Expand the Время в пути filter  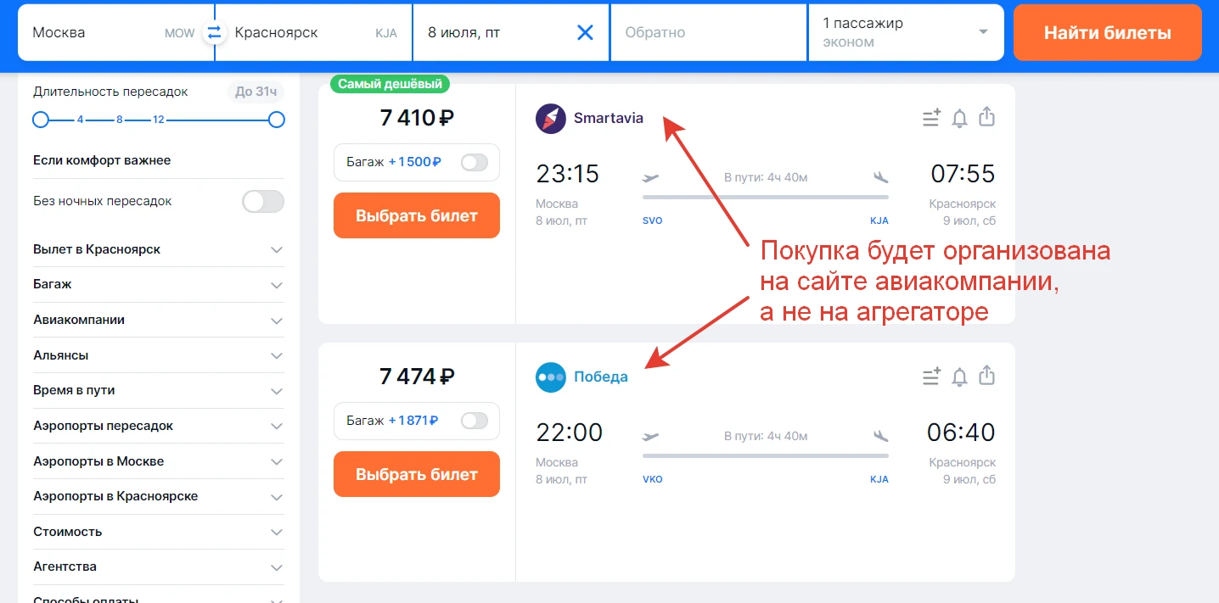pos(276,391)
